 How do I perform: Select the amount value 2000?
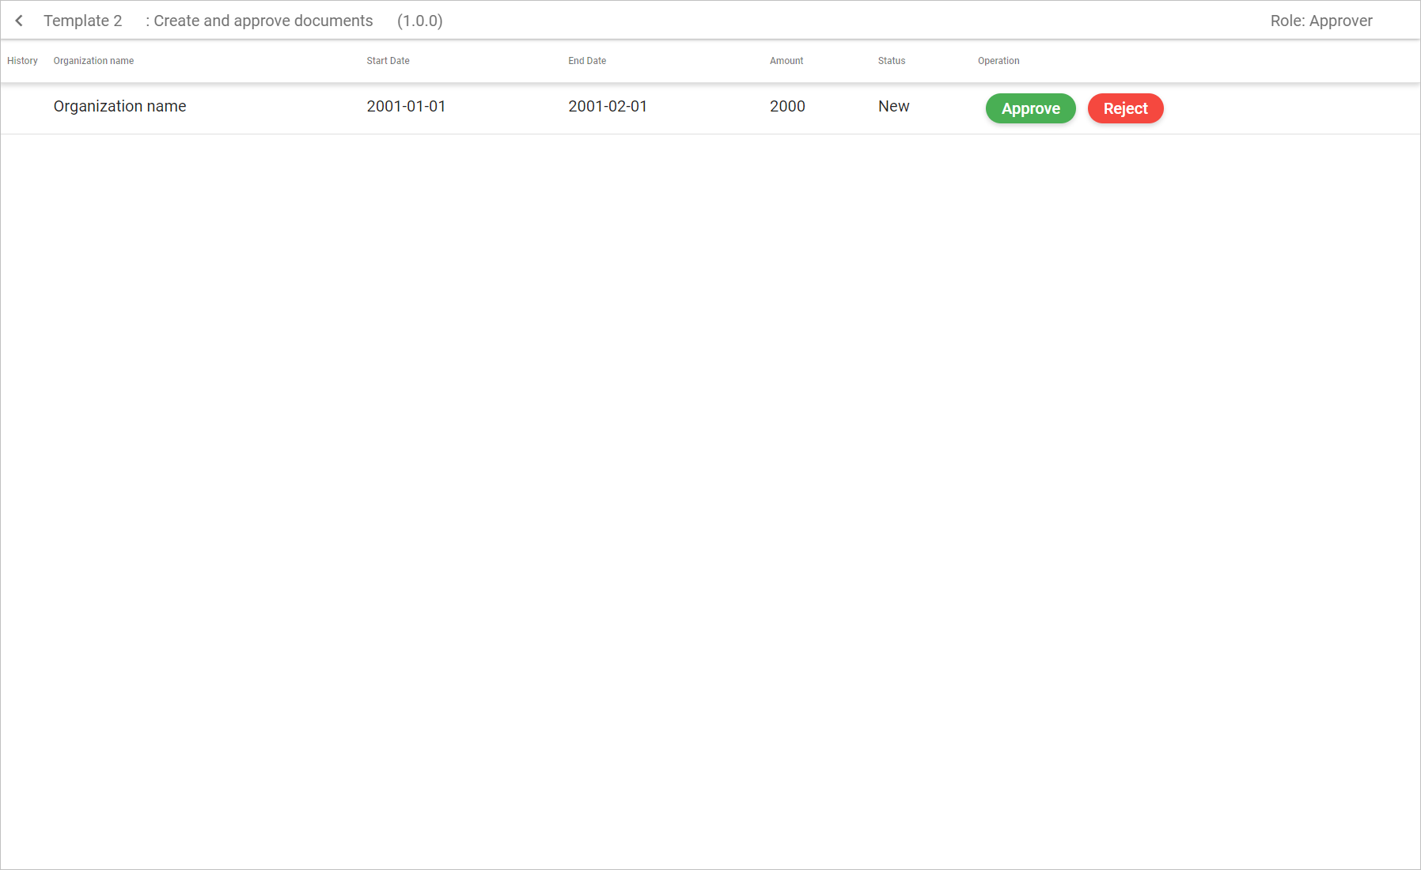point(787,106)
